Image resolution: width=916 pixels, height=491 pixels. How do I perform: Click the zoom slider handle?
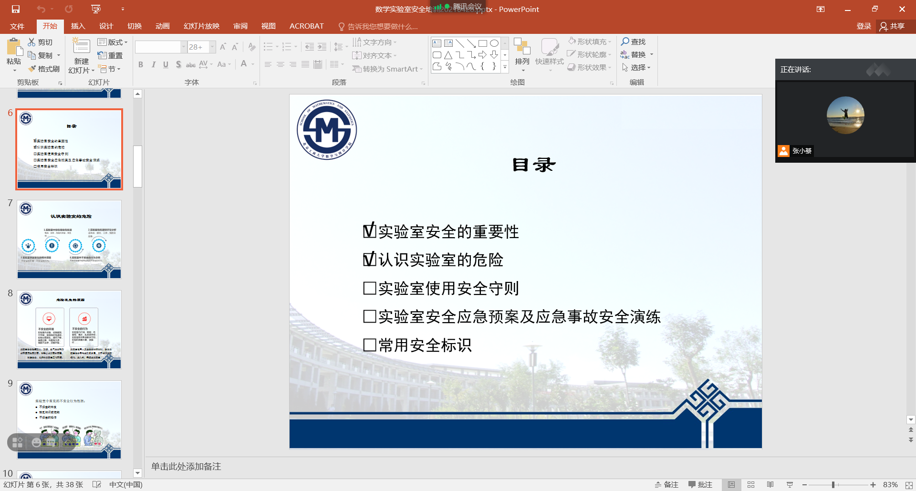pyautogui.click(x=833, y=485)
